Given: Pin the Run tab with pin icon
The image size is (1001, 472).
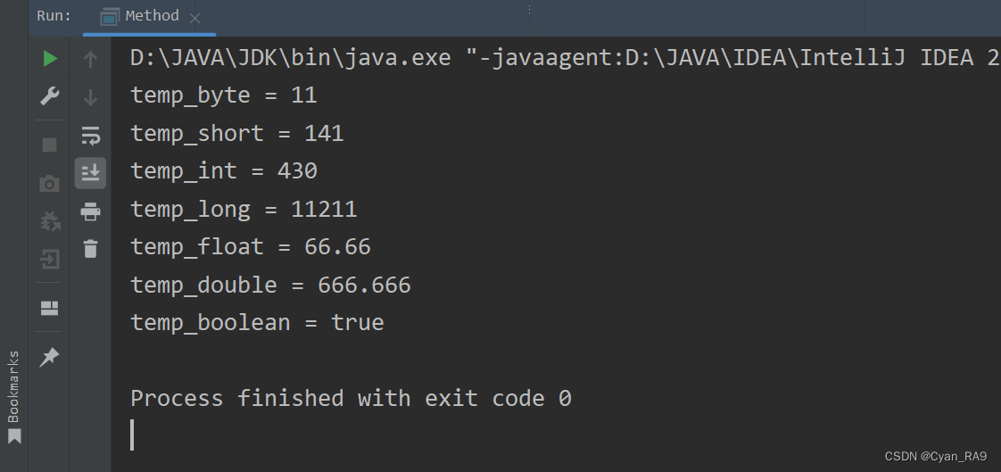Looking at the screenshot, I should pos(50,357).
